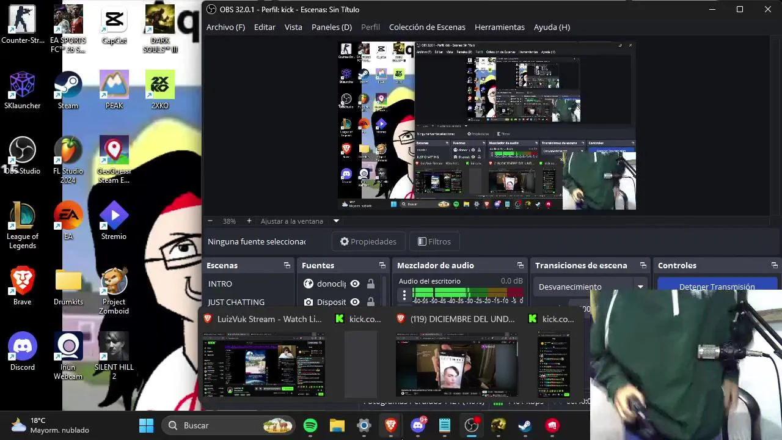Click Brave icon in taskbar

(x=391, y=425)
